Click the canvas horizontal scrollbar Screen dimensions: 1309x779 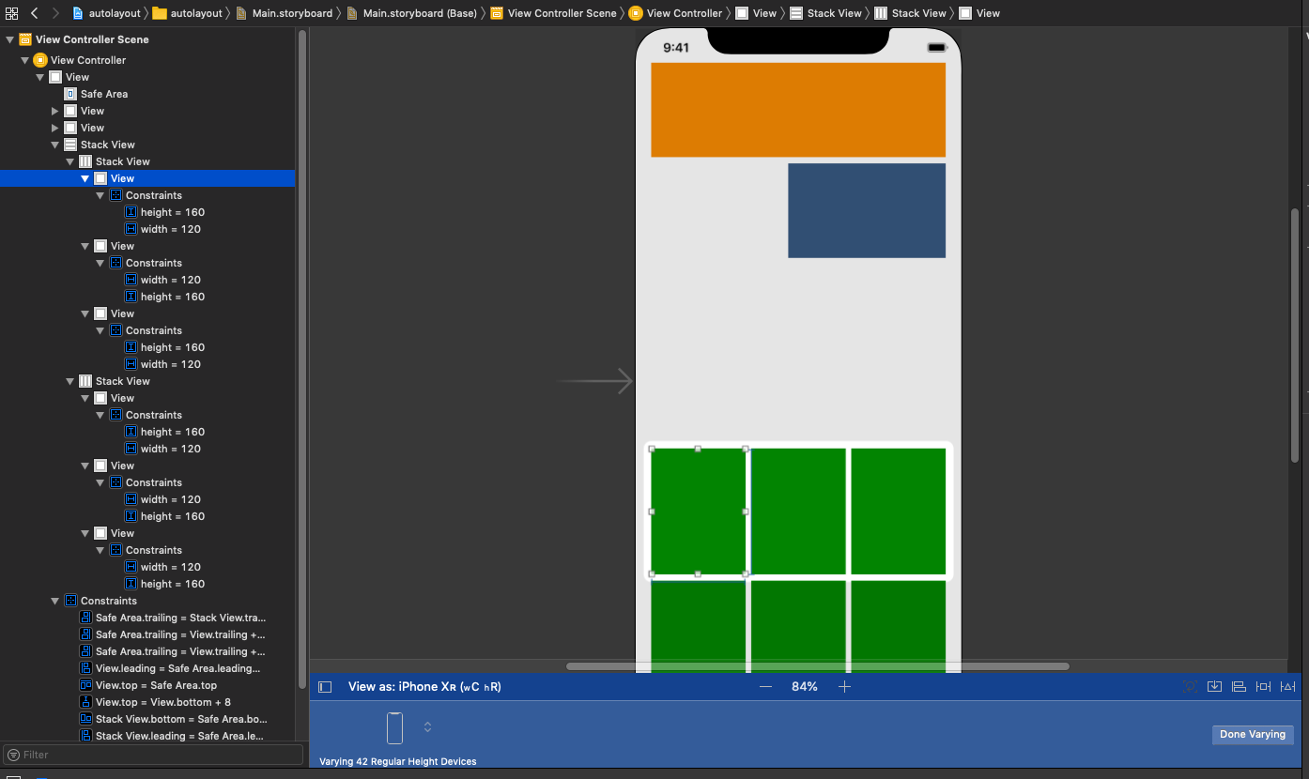817,666
